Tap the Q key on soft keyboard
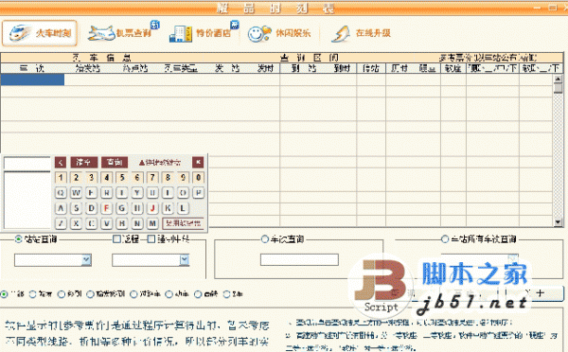The height and width of the screenshot is (352, 568). click(x=61, y=193)
